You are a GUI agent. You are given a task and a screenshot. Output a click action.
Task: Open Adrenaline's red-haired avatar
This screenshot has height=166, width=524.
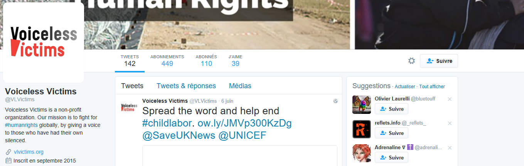362,154
